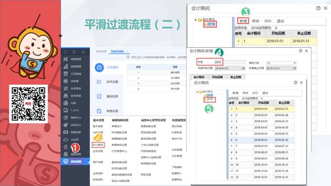Open calendar picker beside 年度截止日期 field
The width and height of the screenshot is (331, 186).
coord(294,69)
